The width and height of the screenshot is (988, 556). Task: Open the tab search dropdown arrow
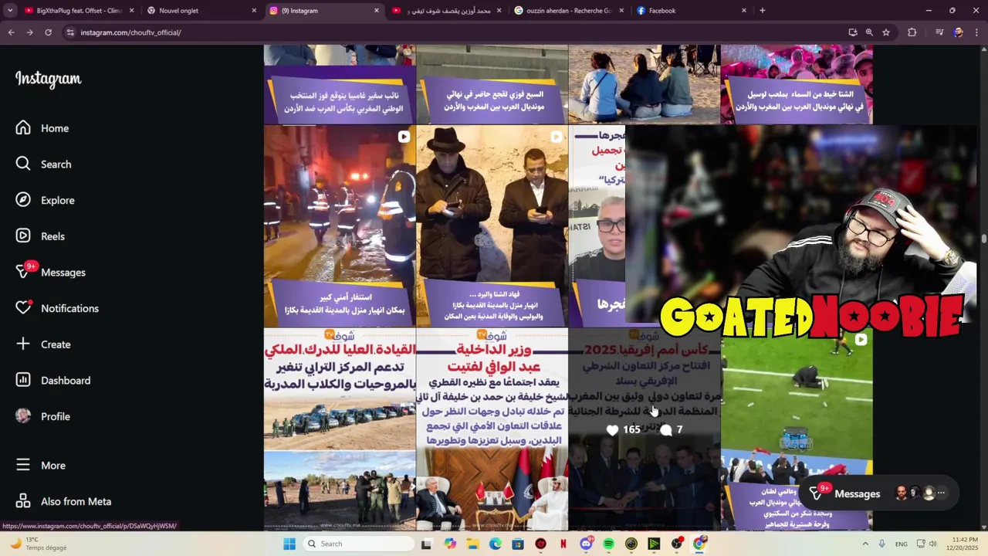point(10,11)
